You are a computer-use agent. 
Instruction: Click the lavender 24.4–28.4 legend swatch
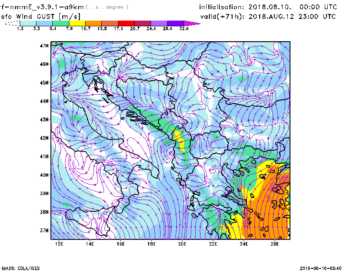click(x=159, y=23)
